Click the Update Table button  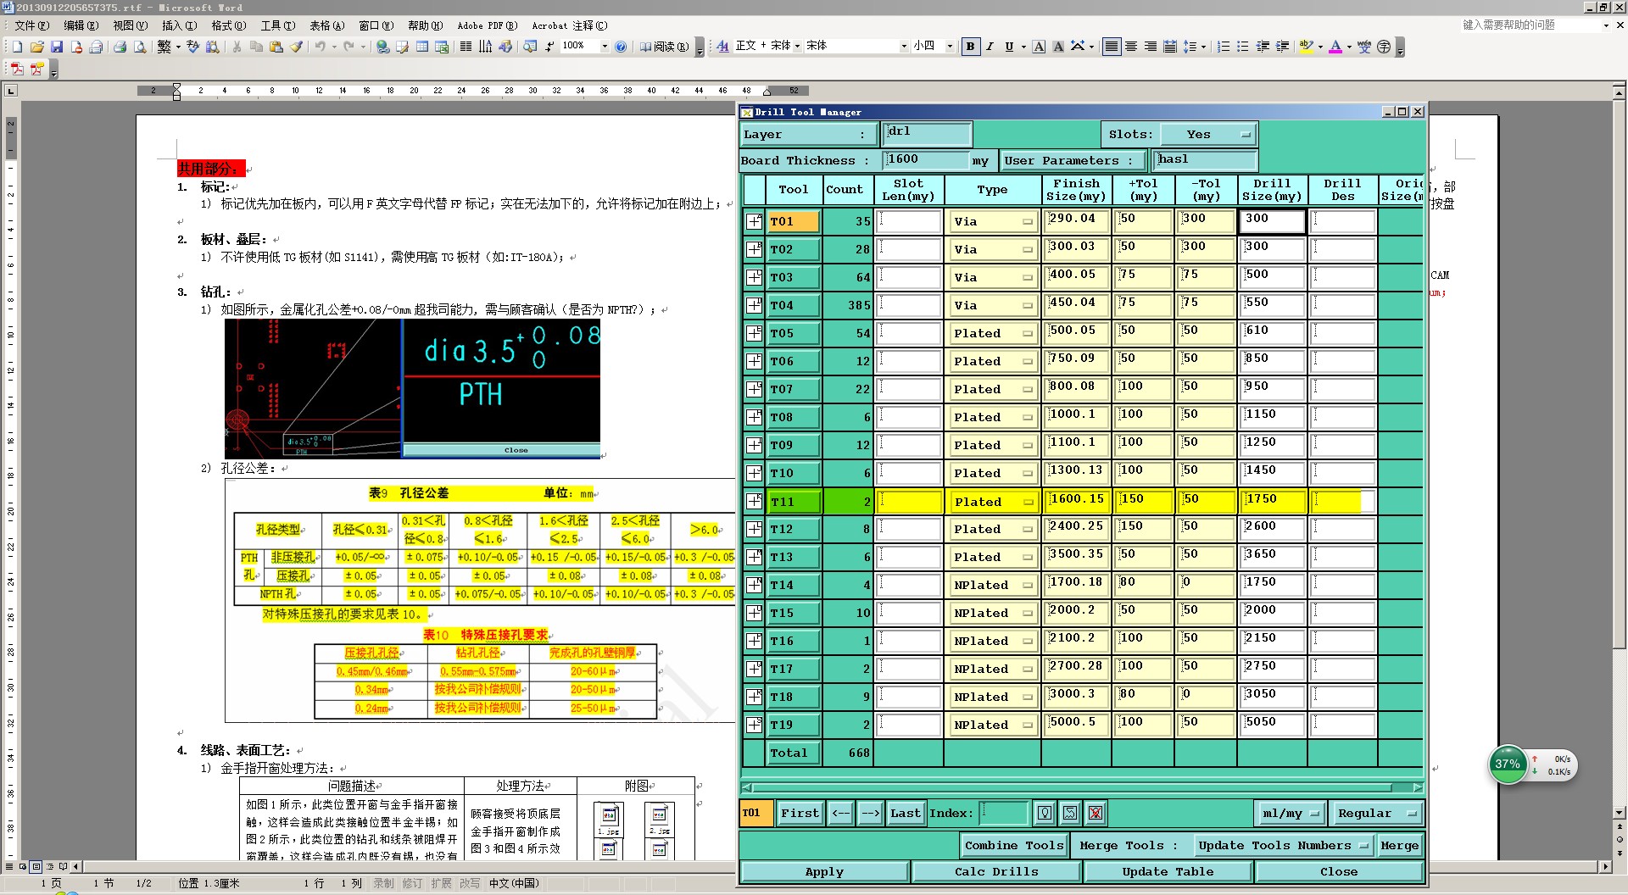point(1168,872)
